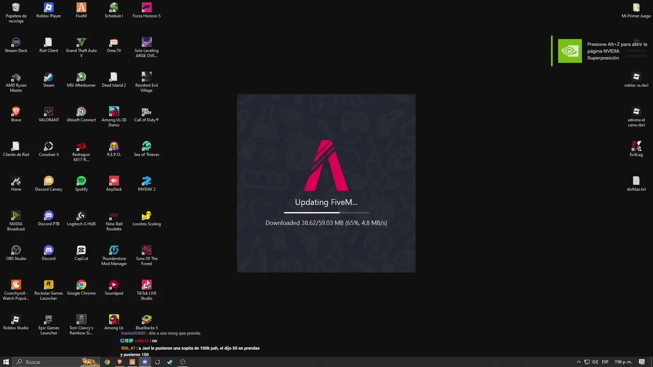The width and height of the screenshot is (653, 367).
Task: Select the Google Chrome desktop shortcut
Action: coord(81,287)
